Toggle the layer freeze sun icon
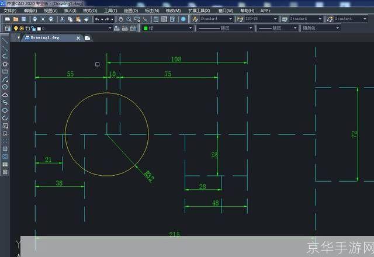Screen dimensions: 374x257 tap(22, 29)
